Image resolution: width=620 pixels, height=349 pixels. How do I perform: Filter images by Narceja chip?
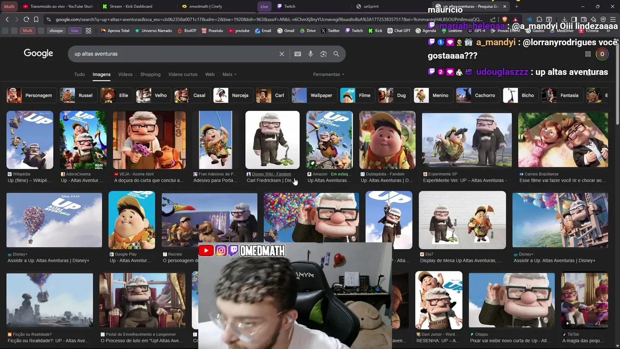(x=232, y=95)
